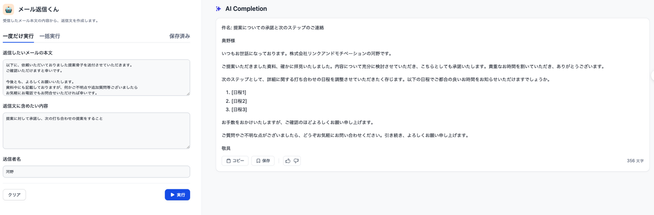Open the 保存済み tab

coord(179,36)
